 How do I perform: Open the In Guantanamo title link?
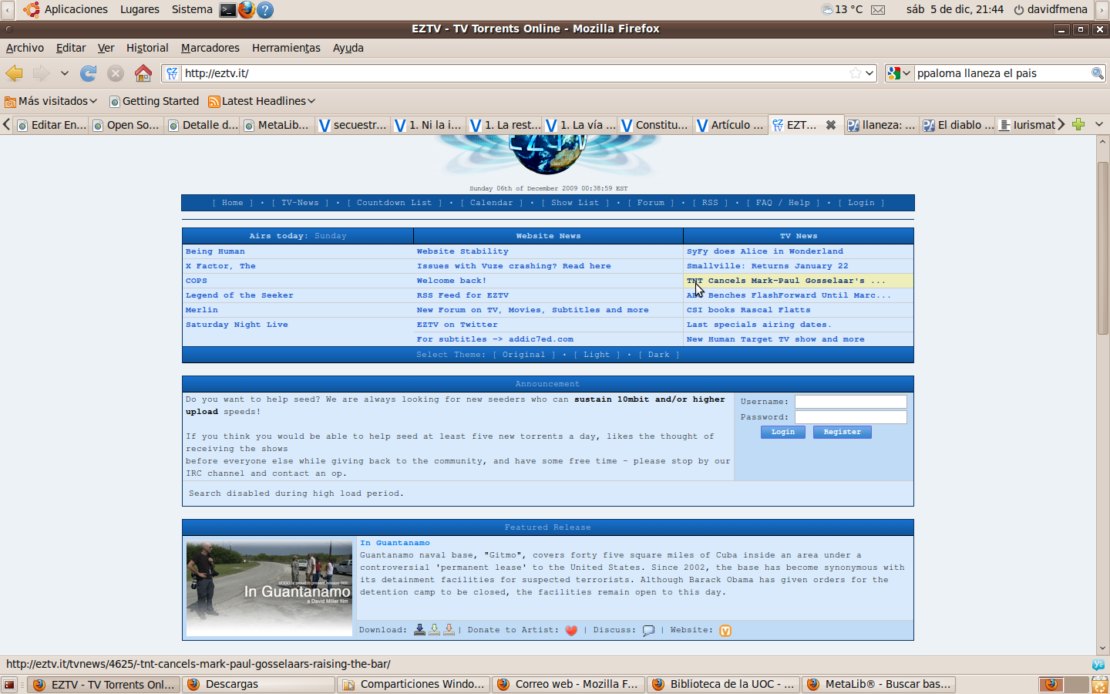click(x=395, y=543)
